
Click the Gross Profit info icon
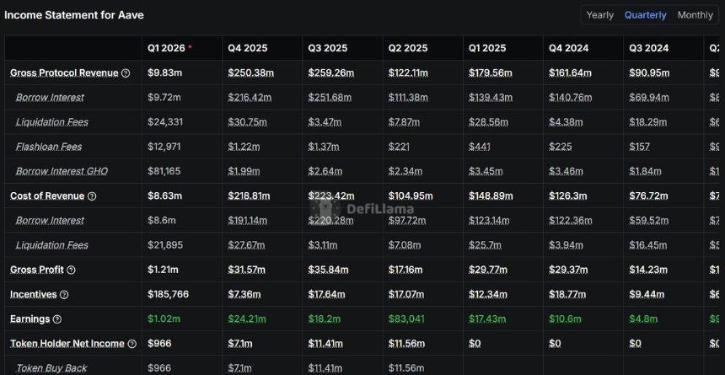pos(71,271)
